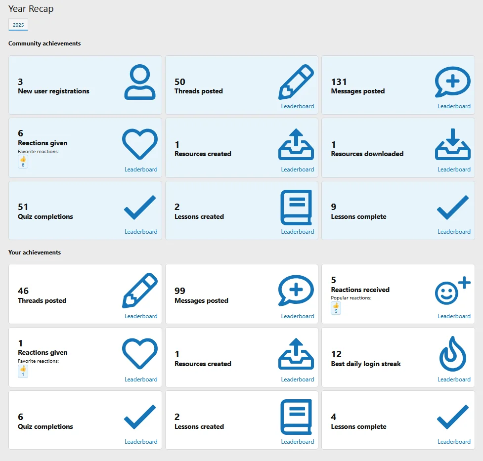Click thumbs-up popular reaction under Reactions received
Viewport: 483px width, 461px height.
coord(336,308)
